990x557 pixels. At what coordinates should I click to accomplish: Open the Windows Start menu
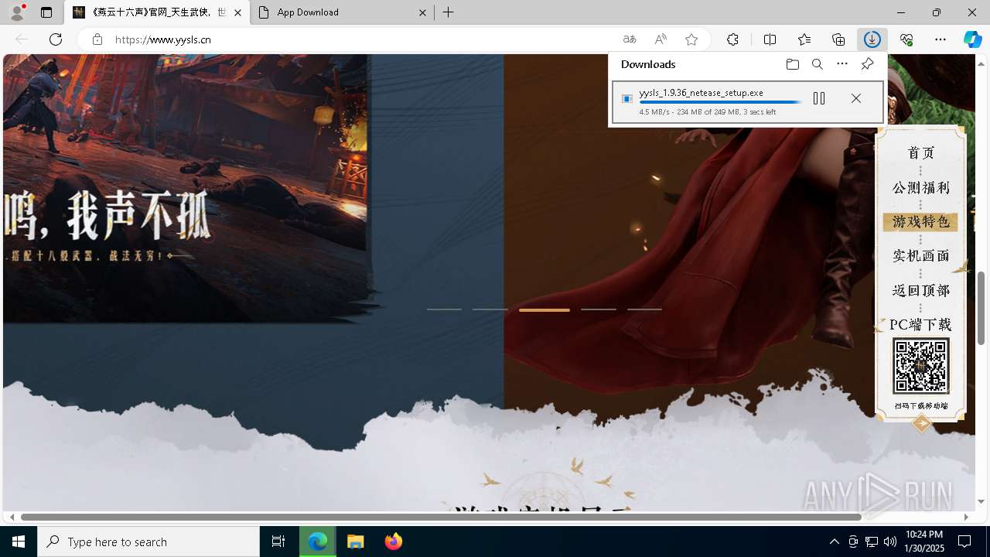tap(19, 542)
